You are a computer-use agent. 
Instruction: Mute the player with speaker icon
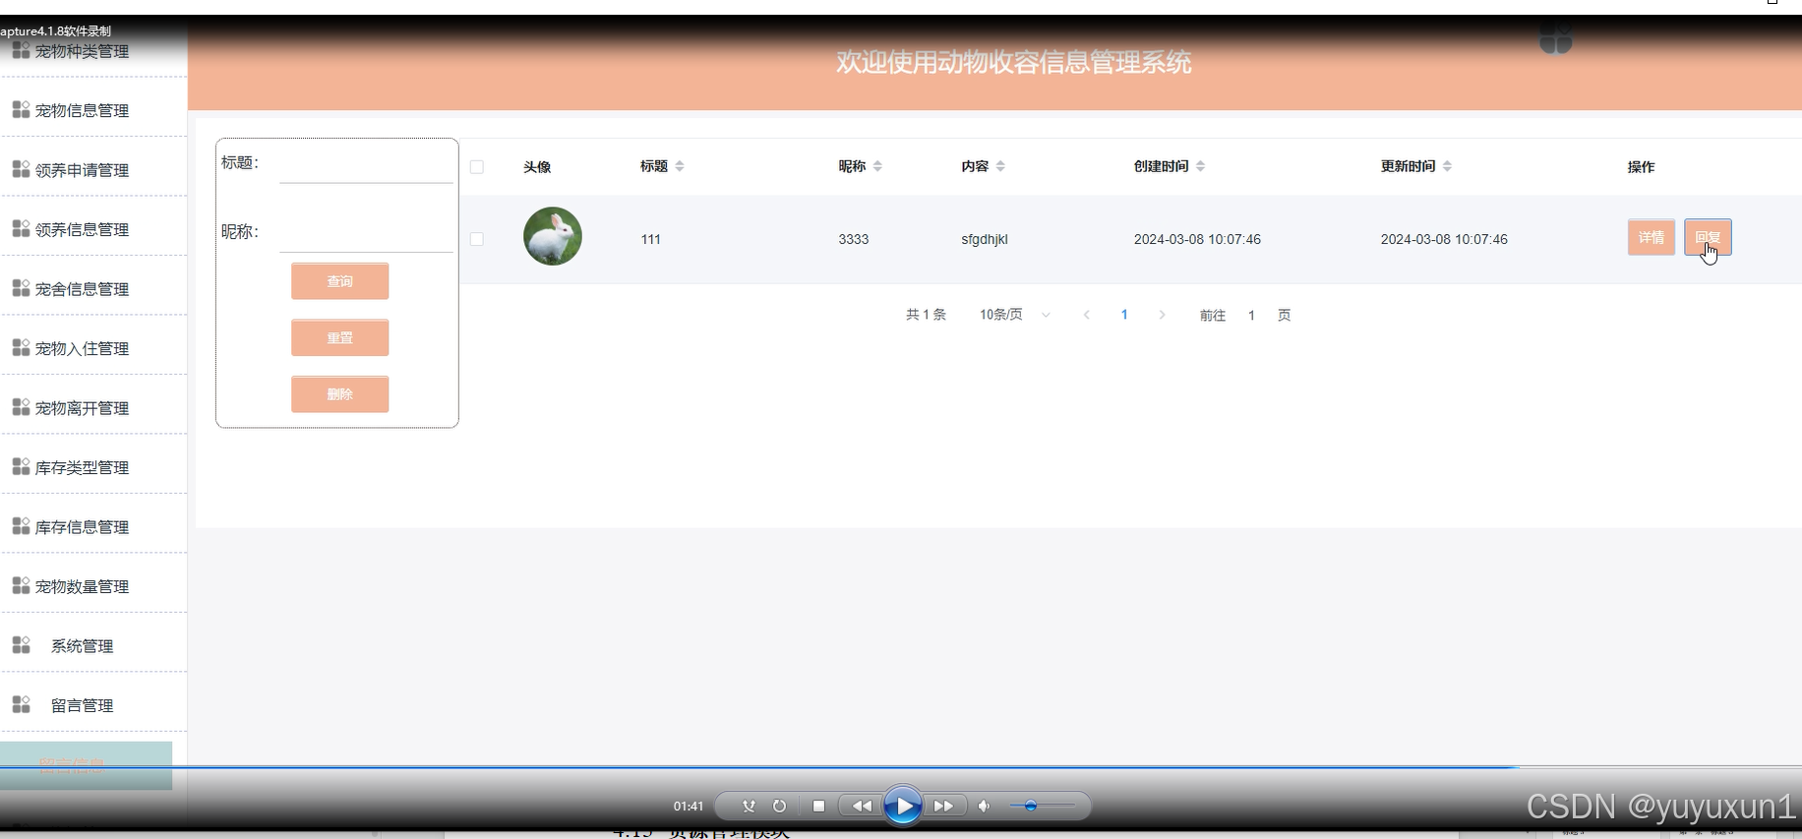tap(984, 806)
